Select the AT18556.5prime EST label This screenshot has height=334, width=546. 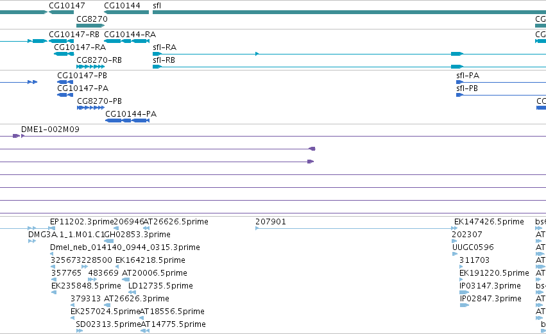(x=172, y=312)
